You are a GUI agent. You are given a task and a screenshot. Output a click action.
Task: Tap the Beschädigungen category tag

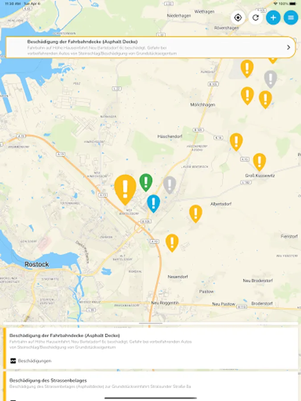[x=31, y=361]
